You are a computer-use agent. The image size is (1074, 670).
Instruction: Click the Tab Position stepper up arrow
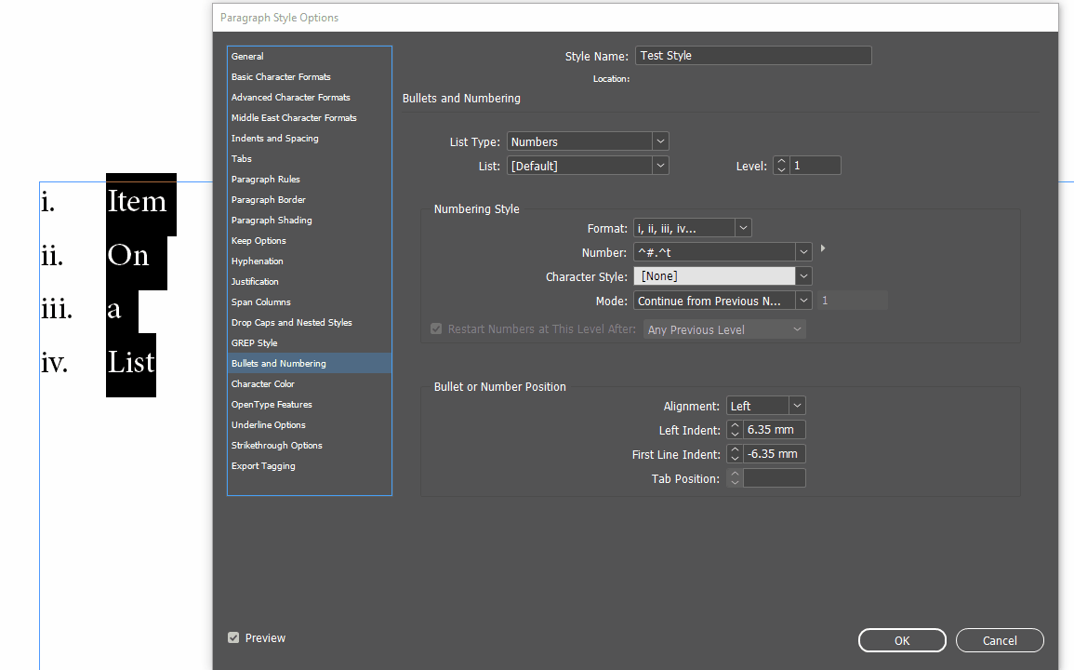(735, 473)
